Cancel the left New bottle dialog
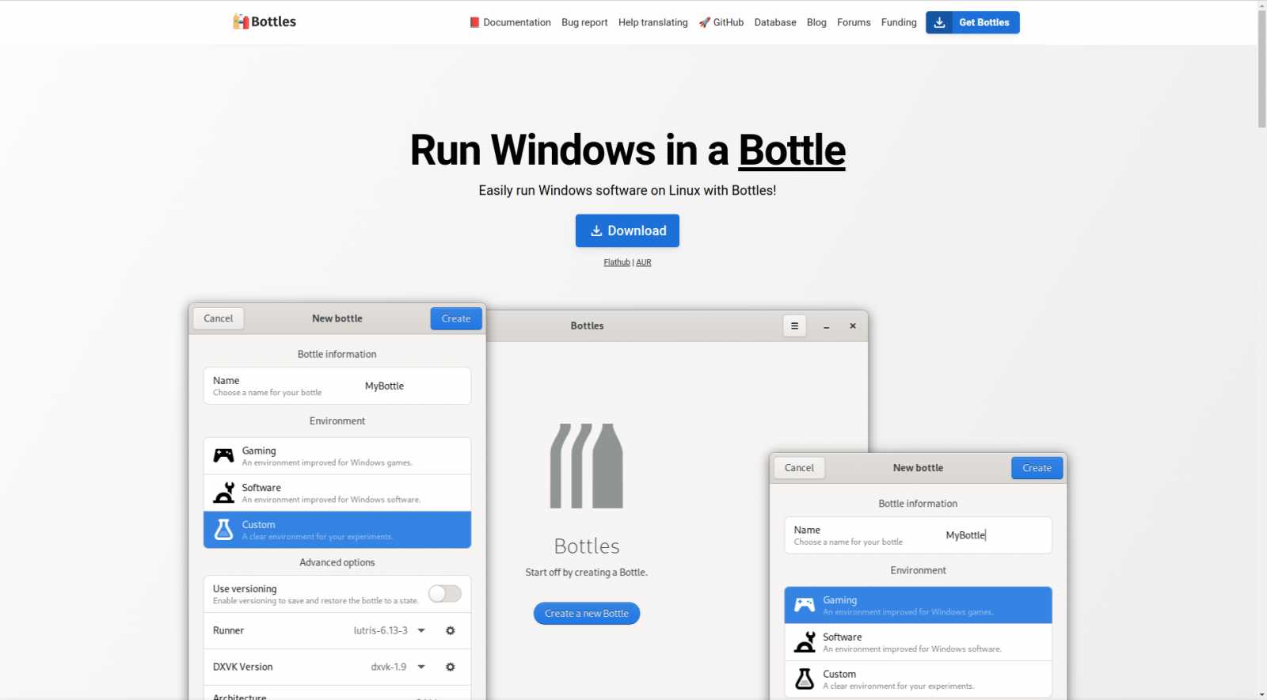This screenshot has height=700, width=1267. click(219, 318)
